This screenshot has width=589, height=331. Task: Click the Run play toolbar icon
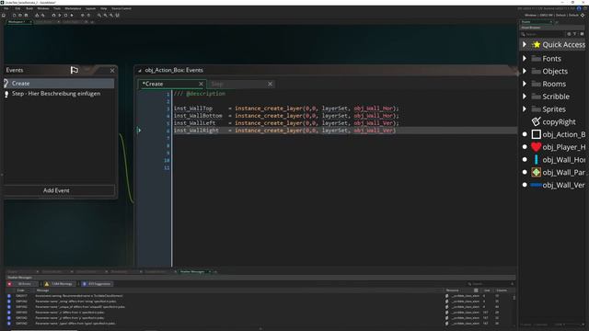(x=59, y=15)
